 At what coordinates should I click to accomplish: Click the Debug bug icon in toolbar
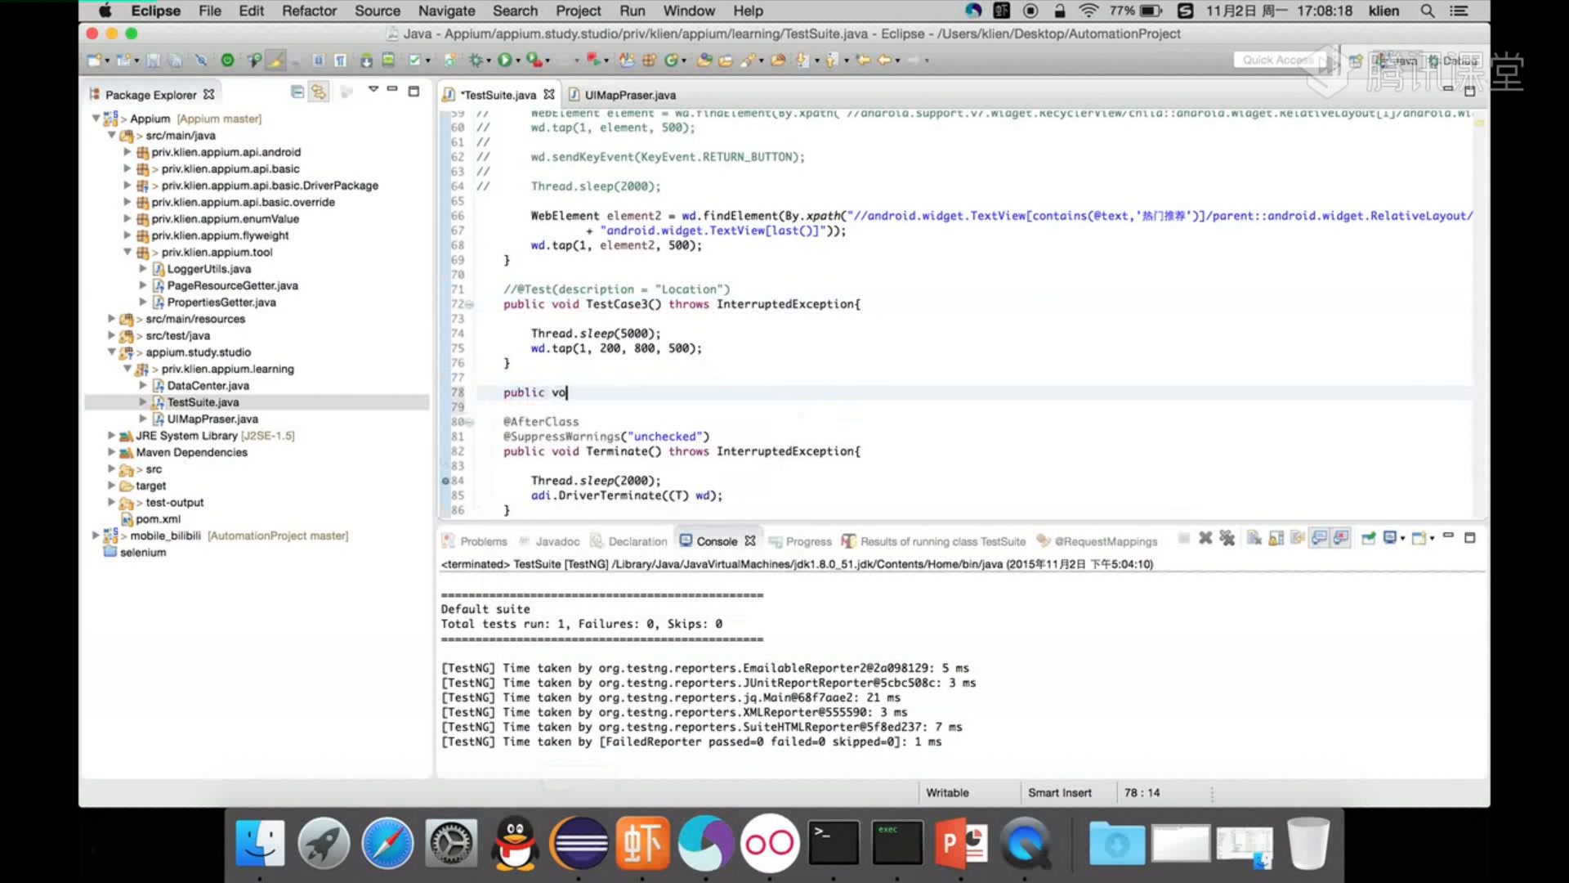(476, 60)
